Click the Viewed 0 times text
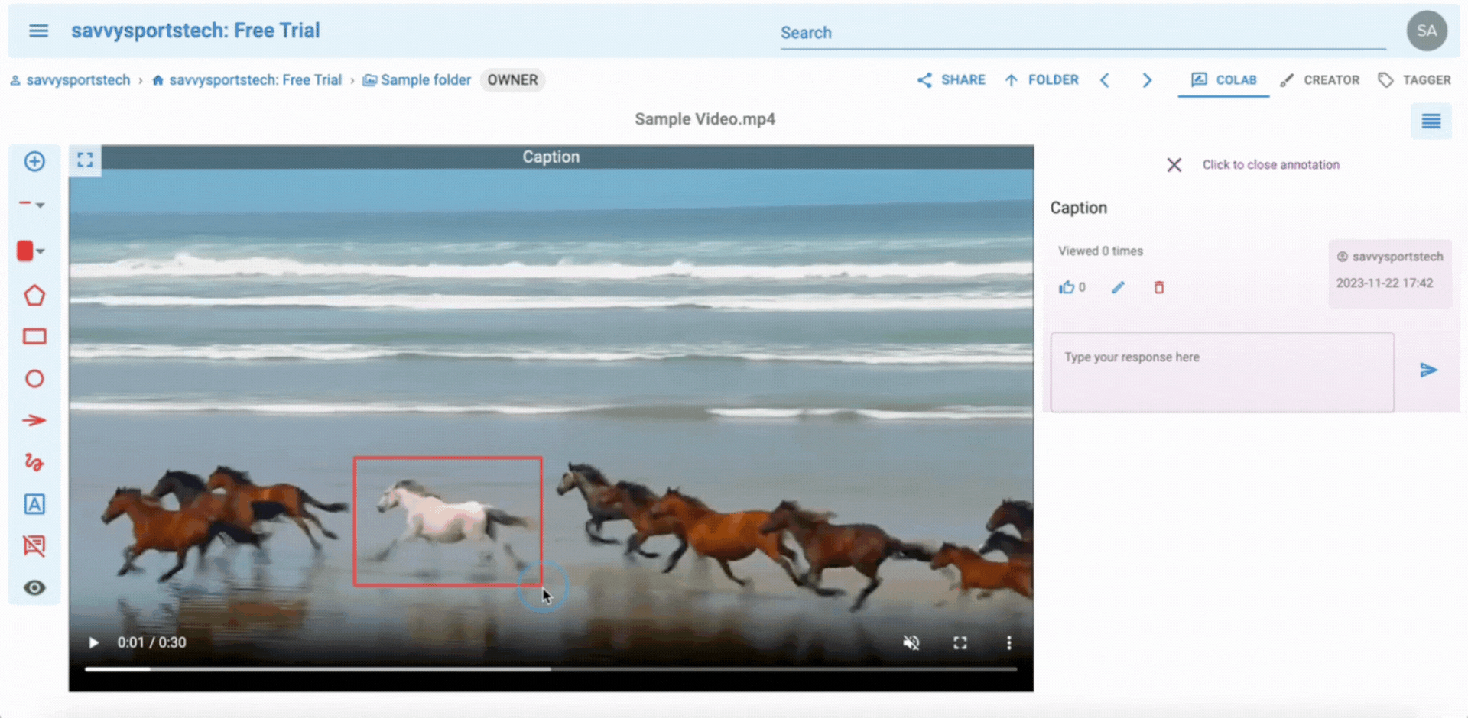This screenshot has height=718, width=1468. tap(1100, 251)
